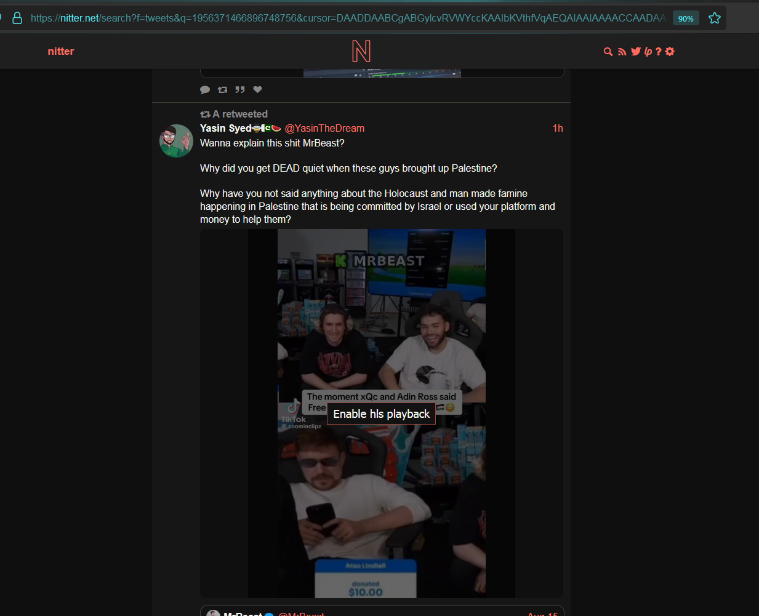
Task: Click the reply comment bubble icon
Action: click(205, 90)
